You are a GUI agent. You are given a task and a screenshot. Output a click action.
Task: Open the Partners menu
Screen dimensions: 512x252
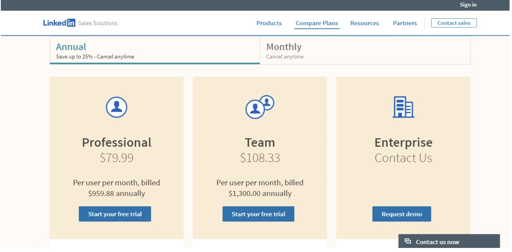pyautogui.click(x=405, y=23)
